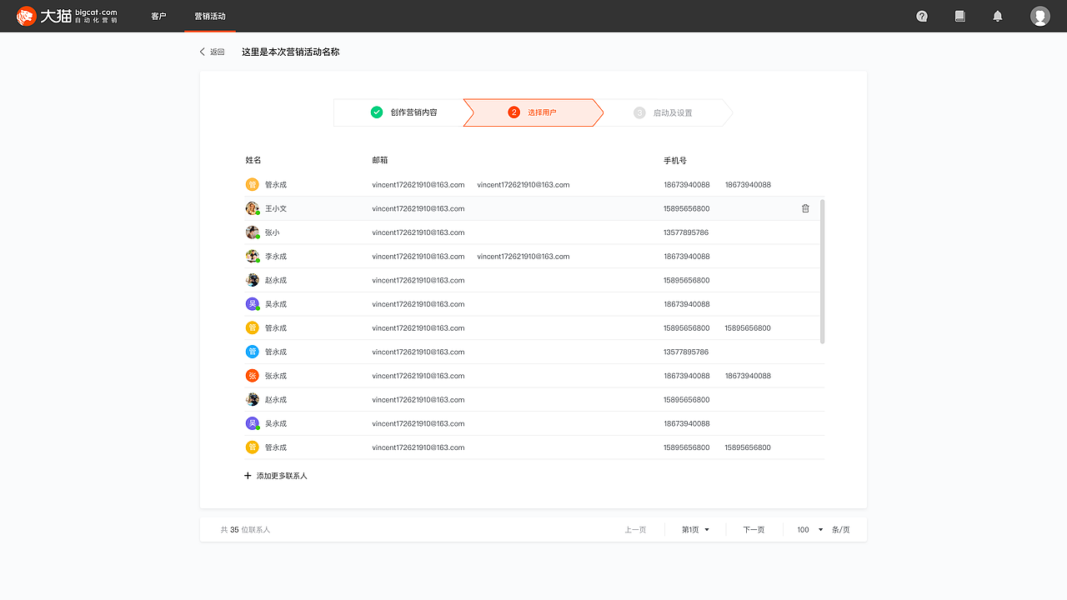Switch to the 客户 menu
The image size is (1067, 600).
click(158, 16)
